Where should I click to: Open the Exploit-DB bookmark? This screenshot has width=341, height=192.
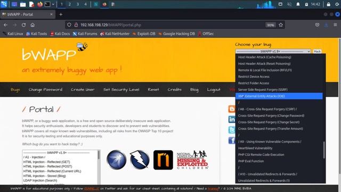click(144, 34)
